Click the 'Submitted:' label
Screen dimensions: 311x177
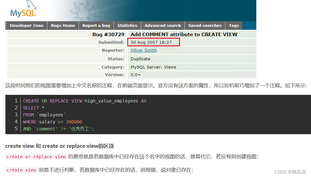pos(111,42)
